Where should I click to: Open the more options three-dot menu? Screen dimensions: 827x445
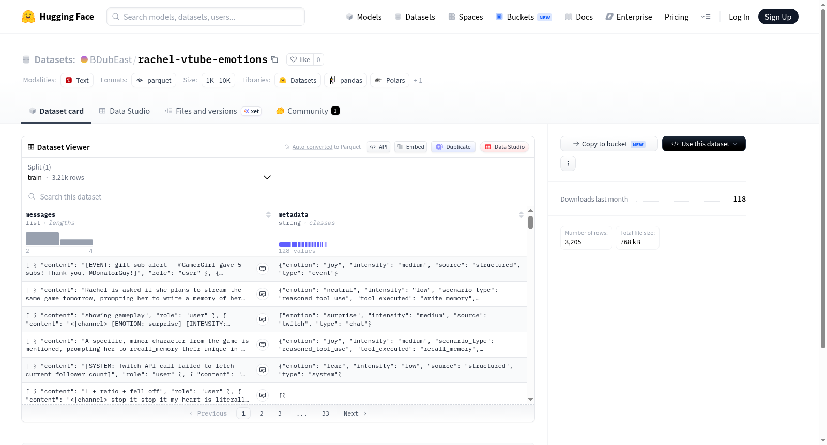tap(568, 163)
